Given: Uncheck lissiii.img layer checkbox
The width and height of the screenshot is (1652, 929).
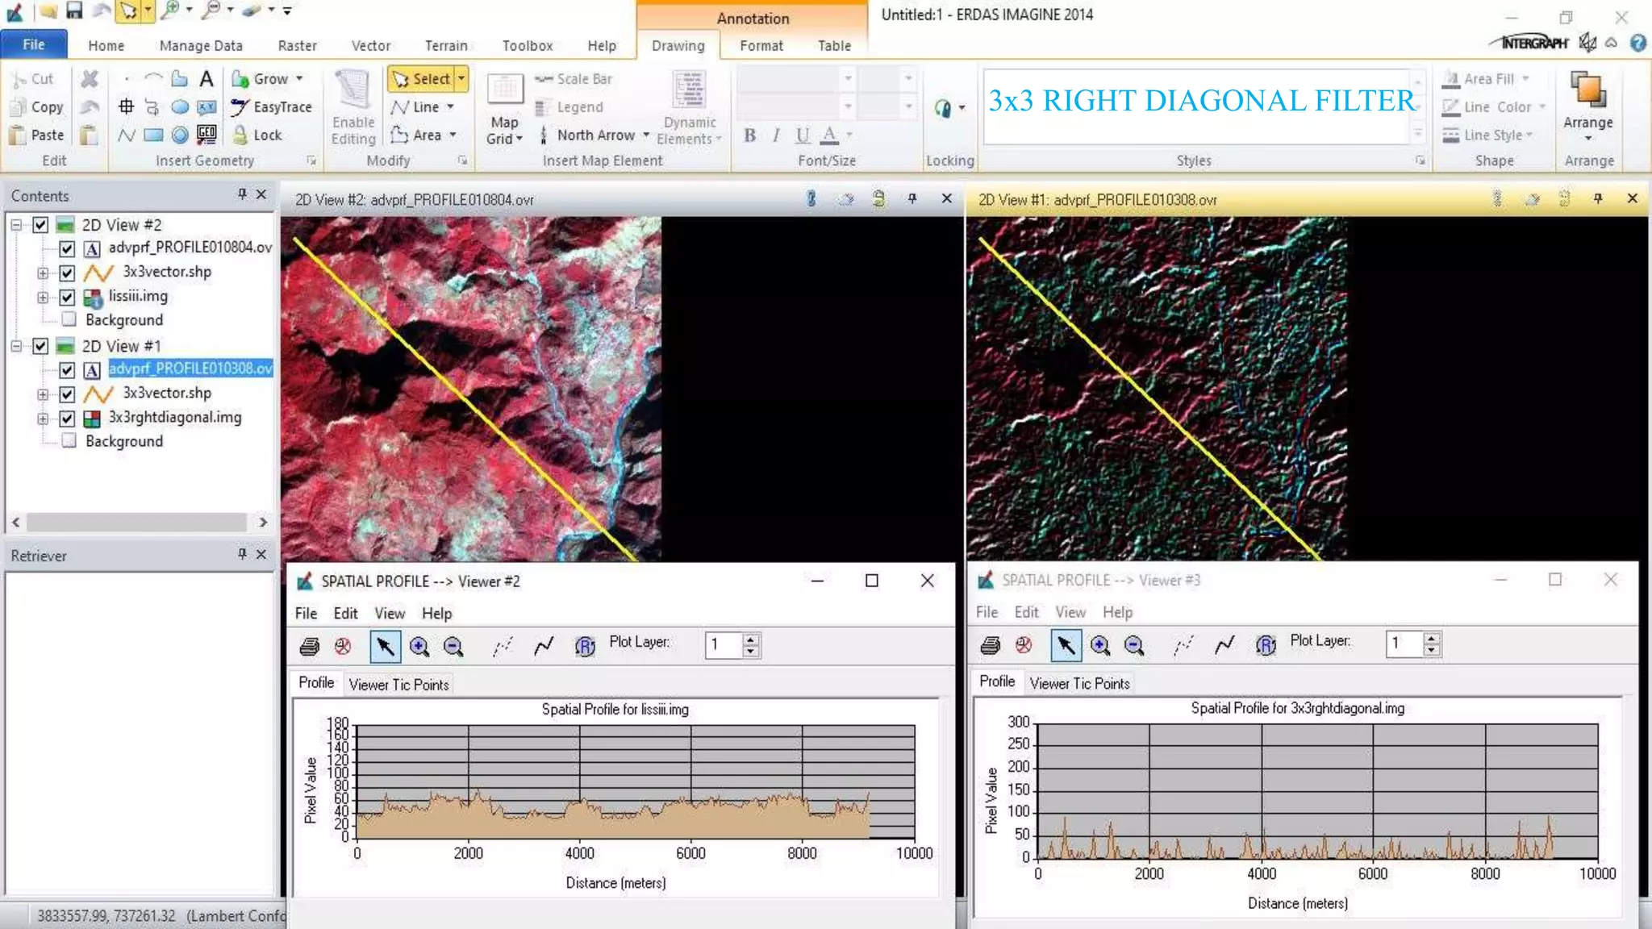Looking at the screenshot, I should coord(67,297).
